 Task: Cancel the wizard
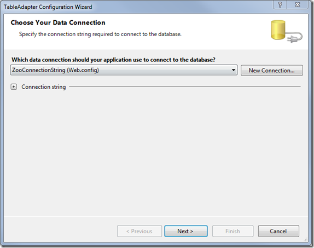(x=278, y=231)
